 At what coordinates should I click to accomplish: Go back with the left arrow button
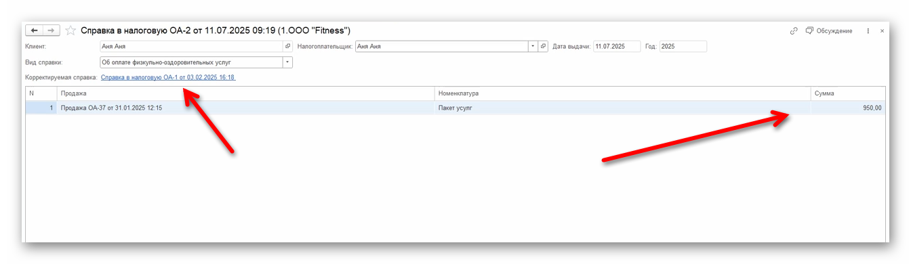click(35, 30)
